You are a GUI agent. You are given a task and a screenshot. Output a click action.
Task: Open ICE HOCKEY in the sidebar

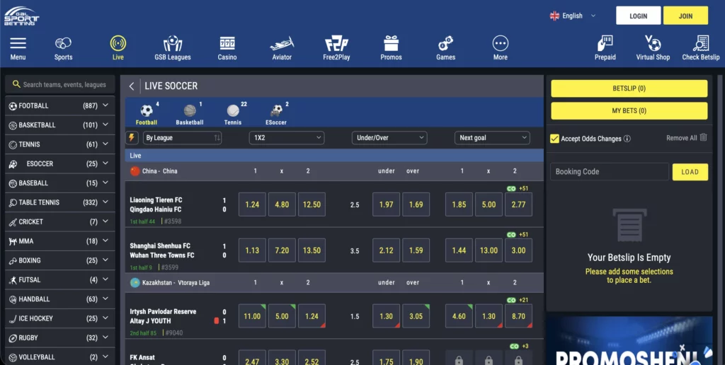point(60,318)
